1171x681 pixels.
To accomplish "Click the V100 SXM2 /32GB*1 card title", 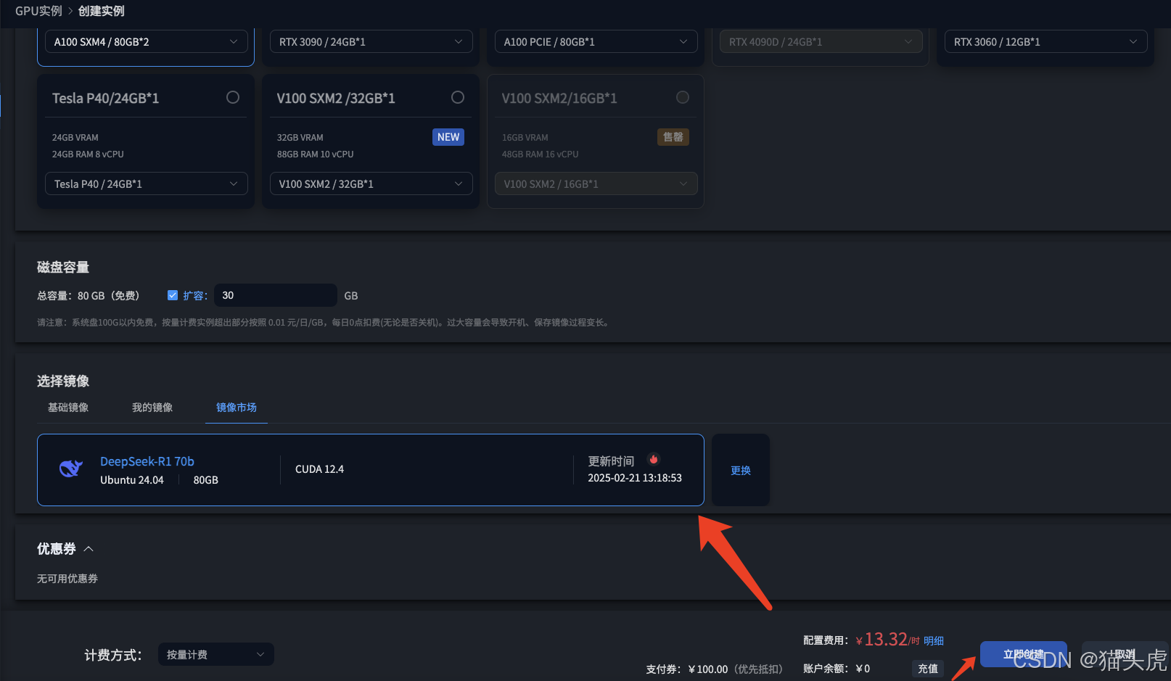I will click(336, 98).
